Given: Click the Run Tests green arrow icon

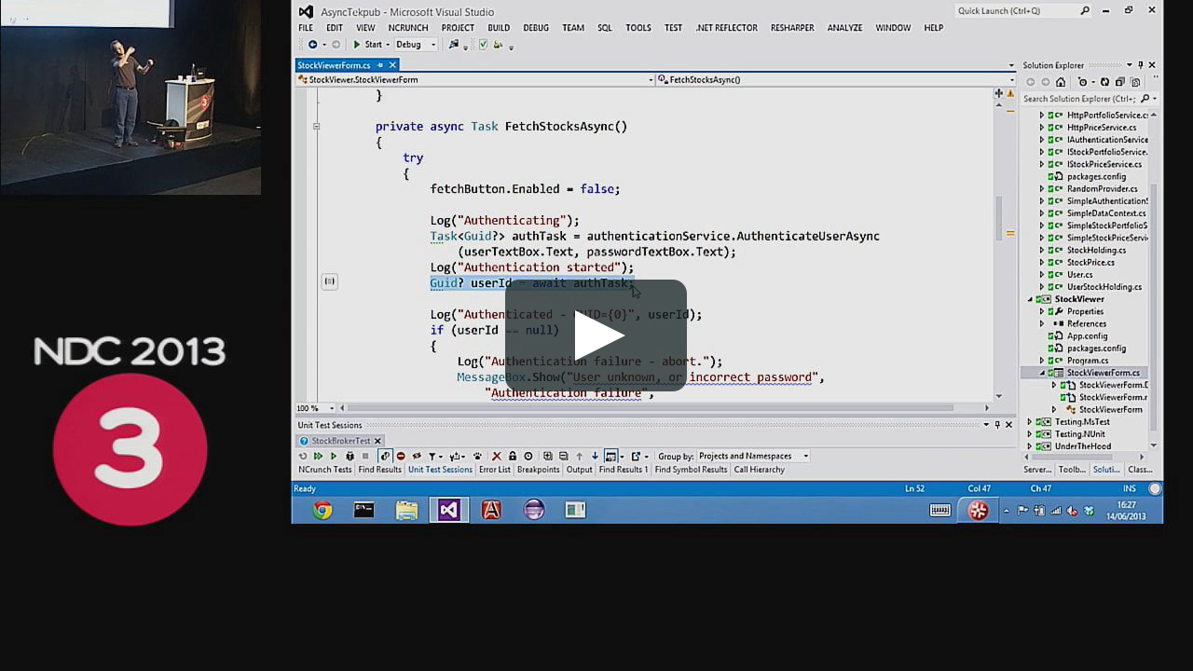Looking at the screenshot, I should [x=334, y=457].
